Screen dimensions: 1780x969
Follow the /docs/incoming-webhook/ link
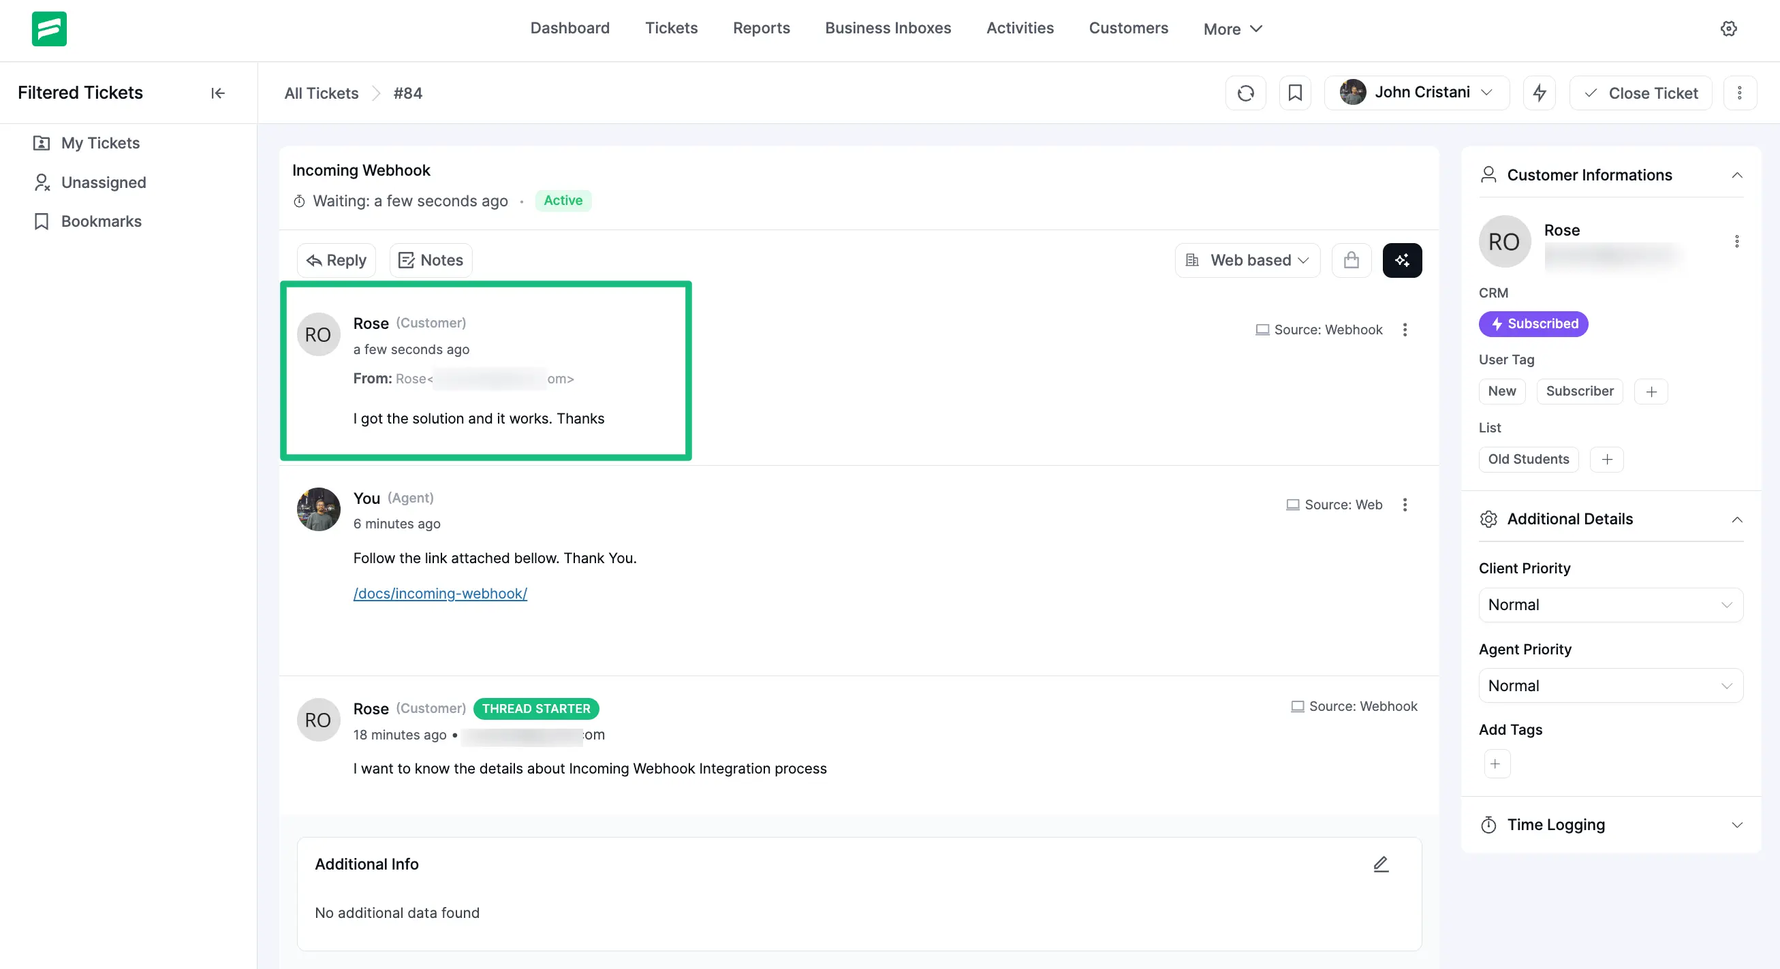[x=440, y=593]
